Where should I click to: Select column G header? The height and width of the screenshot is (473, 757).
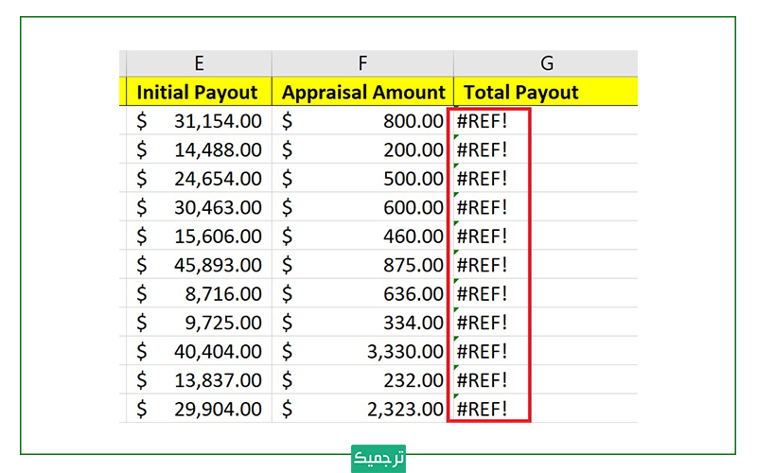(x=546, y=63)
